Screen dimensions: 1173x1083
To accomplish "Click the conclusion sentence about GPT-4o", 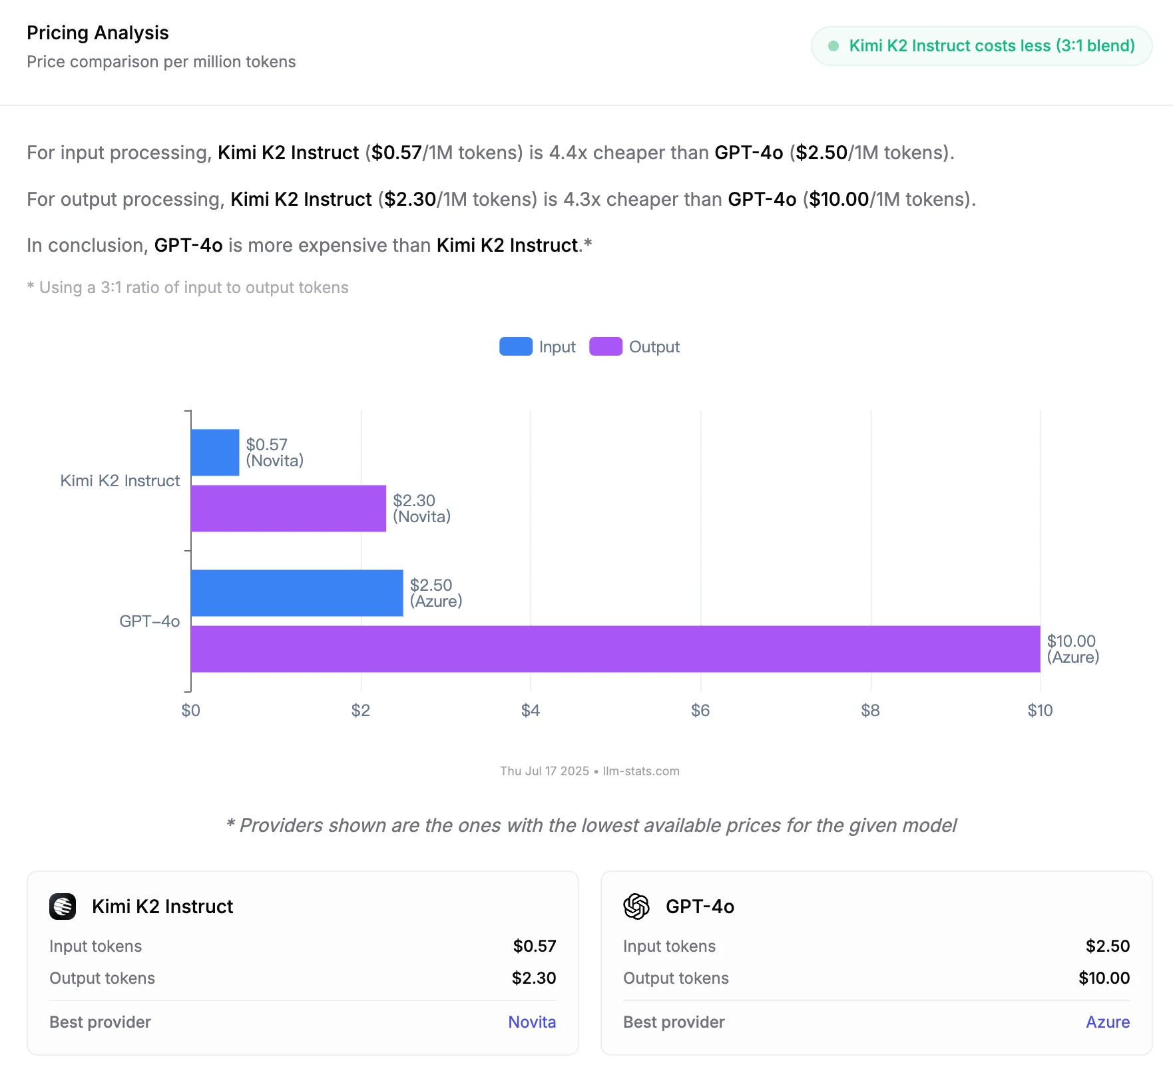I will pos(310,245).
